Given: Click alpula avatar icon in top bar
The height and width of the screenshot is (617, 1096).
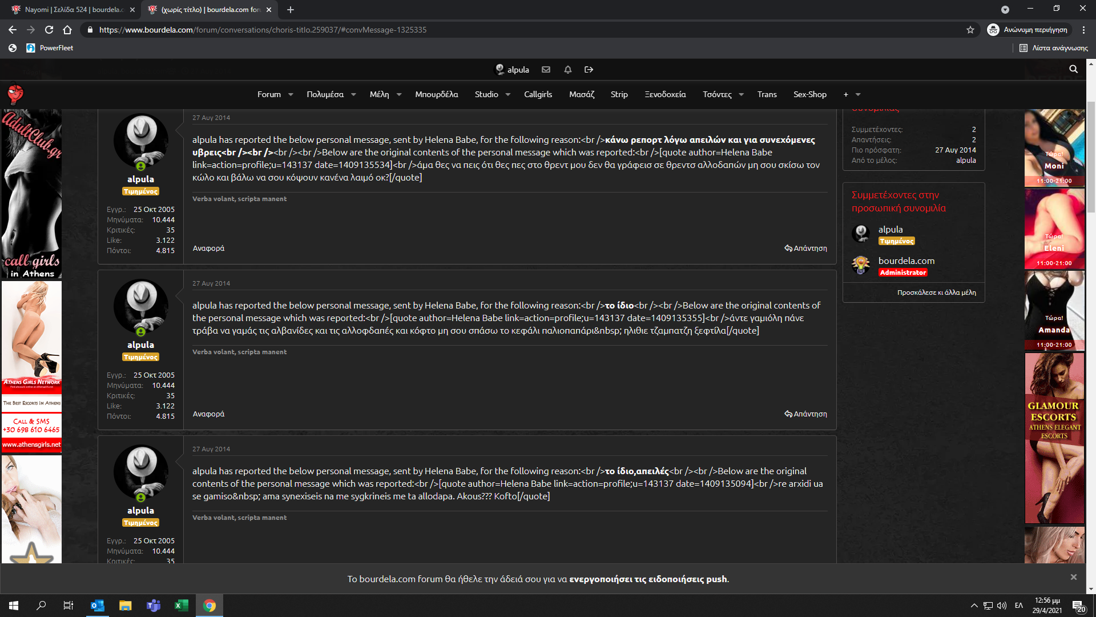Looking at the screenshot, I should tap(499, 70).
